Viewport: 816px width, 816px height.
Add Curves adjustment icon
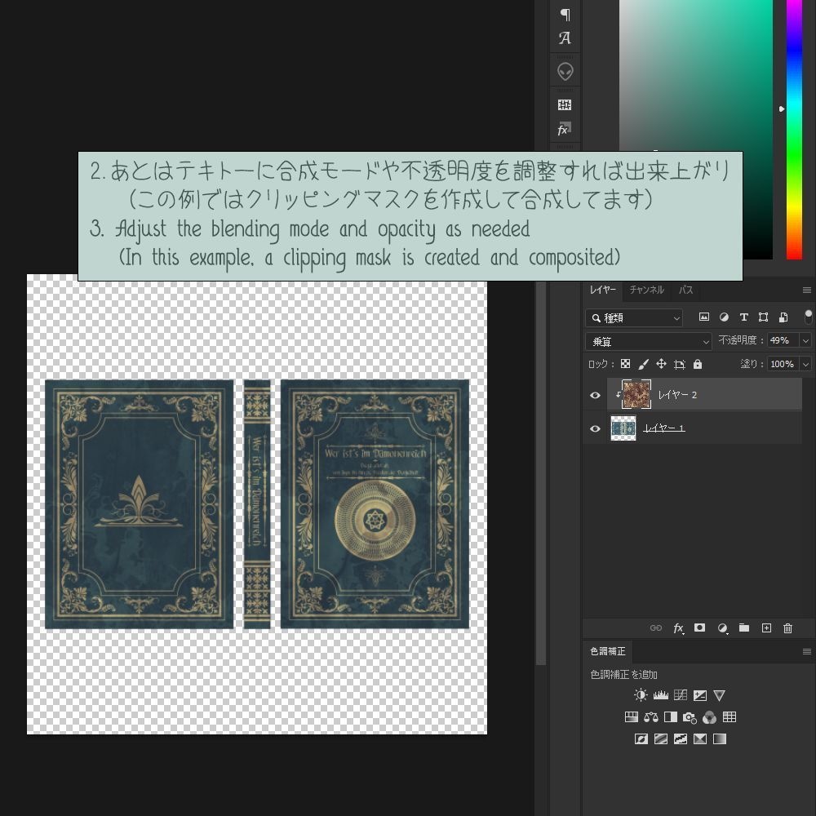[x=681, y=695]
